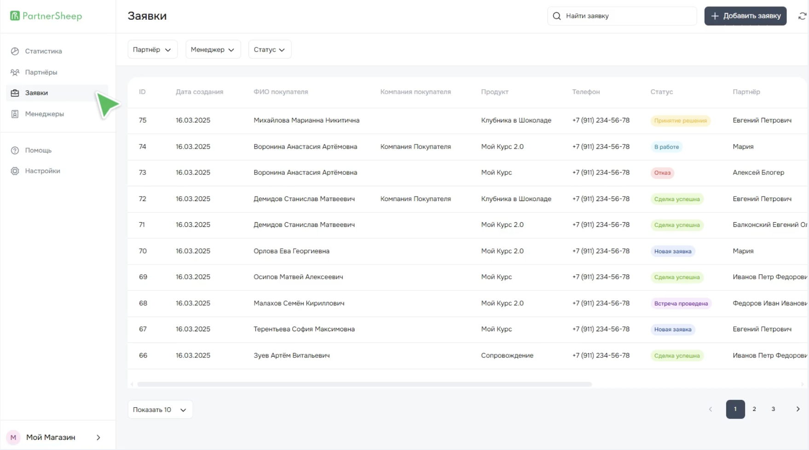Click the Помощь question mark icon
Image resolution: width=809 pixels, height=450 pixels.
15,150
